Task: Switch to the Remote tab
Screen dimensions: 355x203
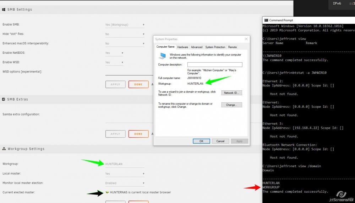Action: coord(232,47)
